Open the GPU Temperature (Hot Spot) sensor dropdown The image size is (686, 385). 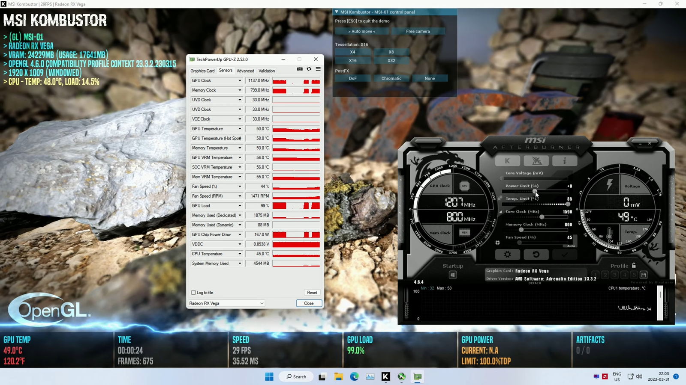(240, 138)
